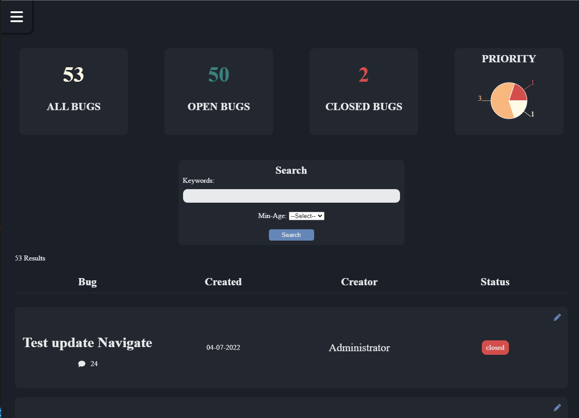The width and height of the screenshot is (579, 418).
Task: Open the Min-Age select dropdown
Action: [x=306, y=216]
